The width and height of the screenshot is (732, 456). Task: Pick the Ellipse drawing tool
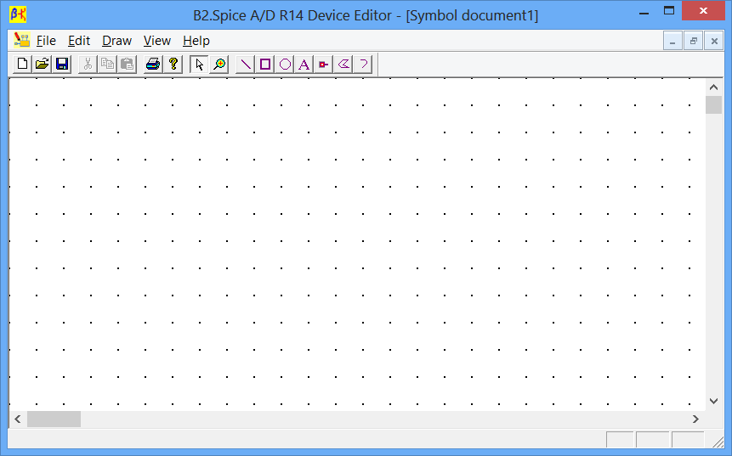coord(285,64)
